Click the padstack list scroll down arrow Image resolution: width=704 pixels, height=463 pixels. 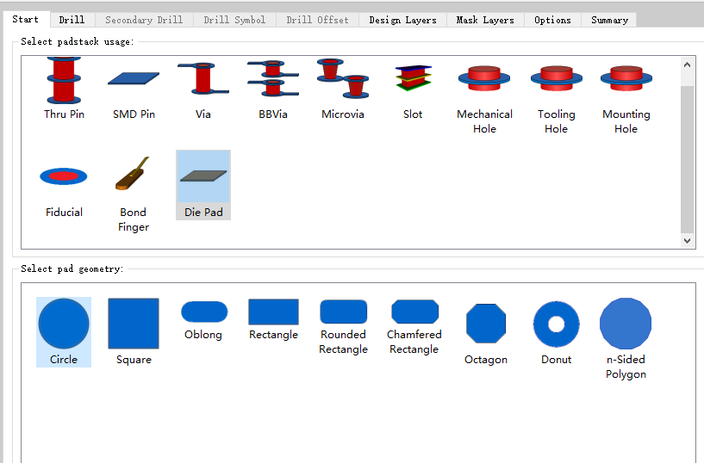coord(687,241)
